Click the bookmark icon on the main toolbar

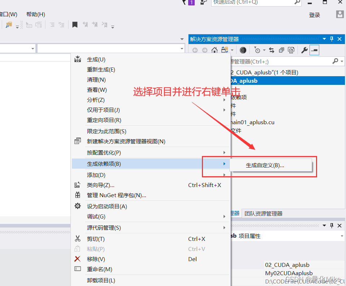pos(75,25)
